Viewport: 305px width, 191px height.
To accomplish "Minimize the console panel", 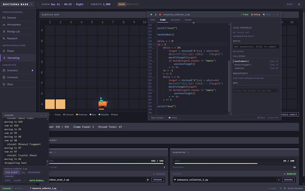I will (41, 115).
